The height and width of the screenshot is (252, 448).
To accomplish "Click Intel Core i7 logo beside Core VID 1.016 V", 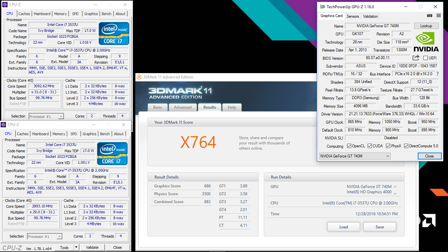I will tap(114, 33).
